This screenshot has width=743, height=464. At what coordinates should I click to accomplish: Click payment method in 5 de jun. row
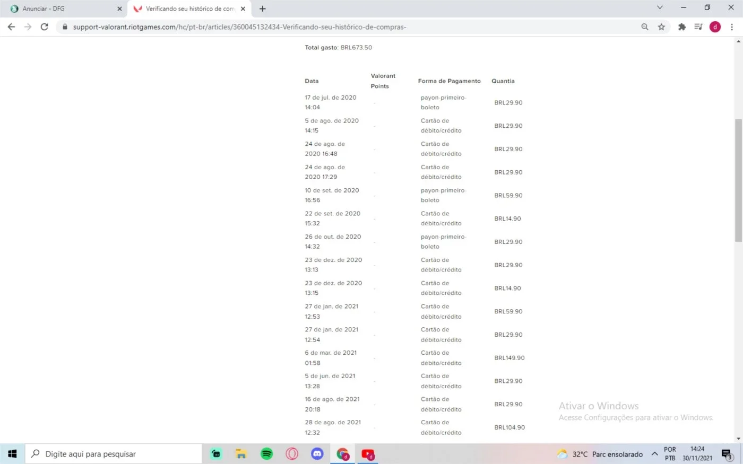pyautogui.click(x=440, y=381)
